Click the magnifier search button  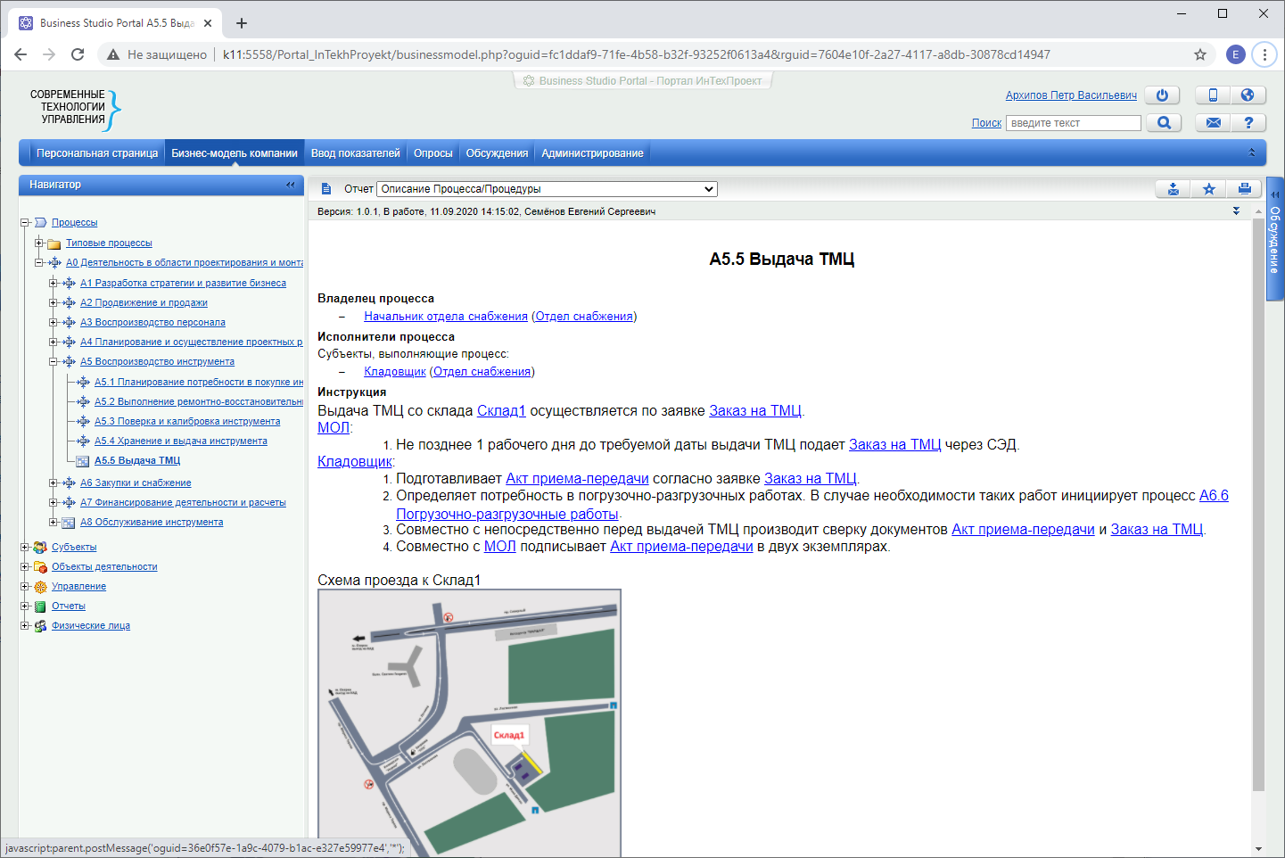1164,123
